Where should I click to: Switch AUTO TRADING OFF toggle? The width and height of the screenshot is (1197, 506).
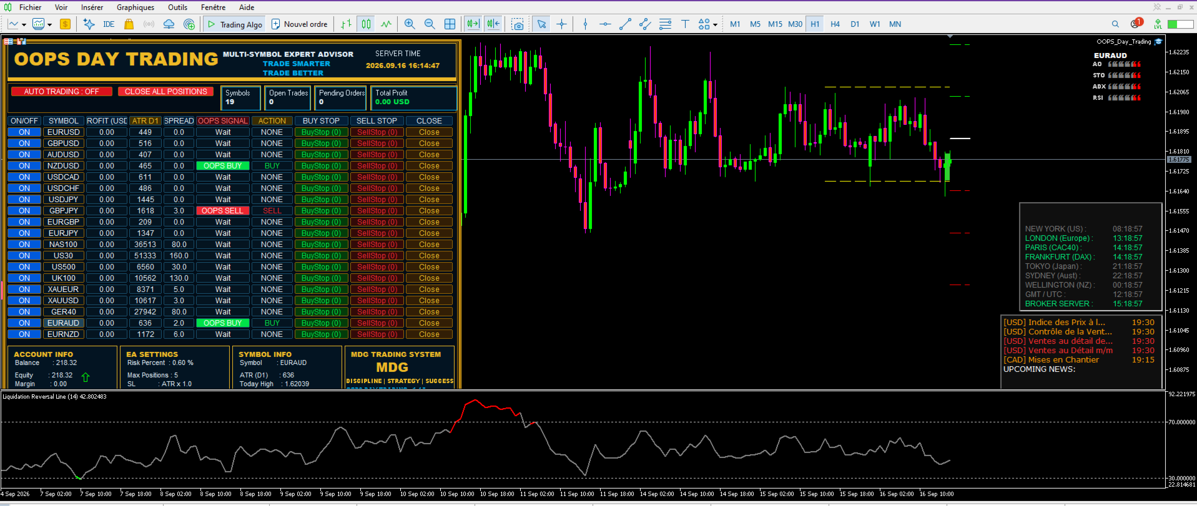[x=61, y=92]
